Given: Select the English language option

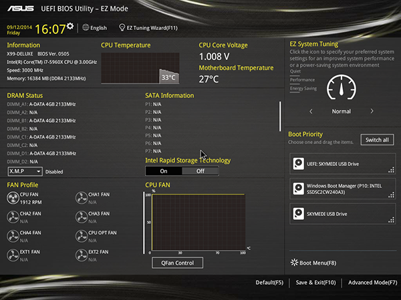Looking at the screenshot, I should point(98,28).
